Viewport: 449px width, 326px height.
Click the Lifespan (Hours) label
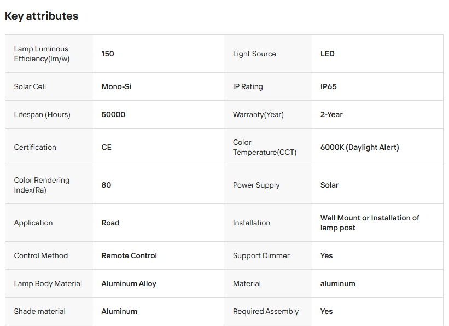tap(42, 114)
